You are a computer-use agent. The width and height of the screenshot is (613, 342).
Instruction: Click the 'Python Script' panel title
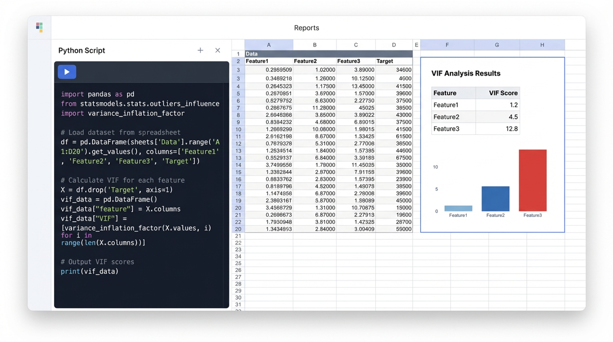(82, 50)
